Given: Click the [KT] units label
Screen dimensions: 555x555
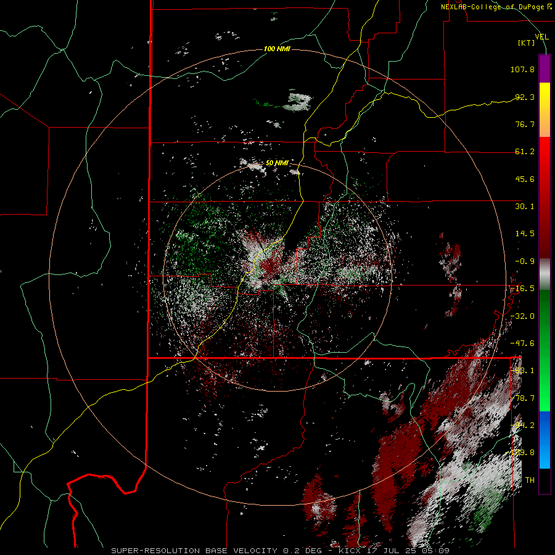Looking at the screenshot, I should (527, 43).
